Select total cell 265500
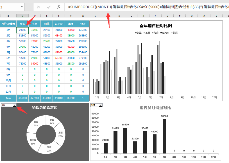Viewport: 229px width, 163px height. tap(83, 36)
